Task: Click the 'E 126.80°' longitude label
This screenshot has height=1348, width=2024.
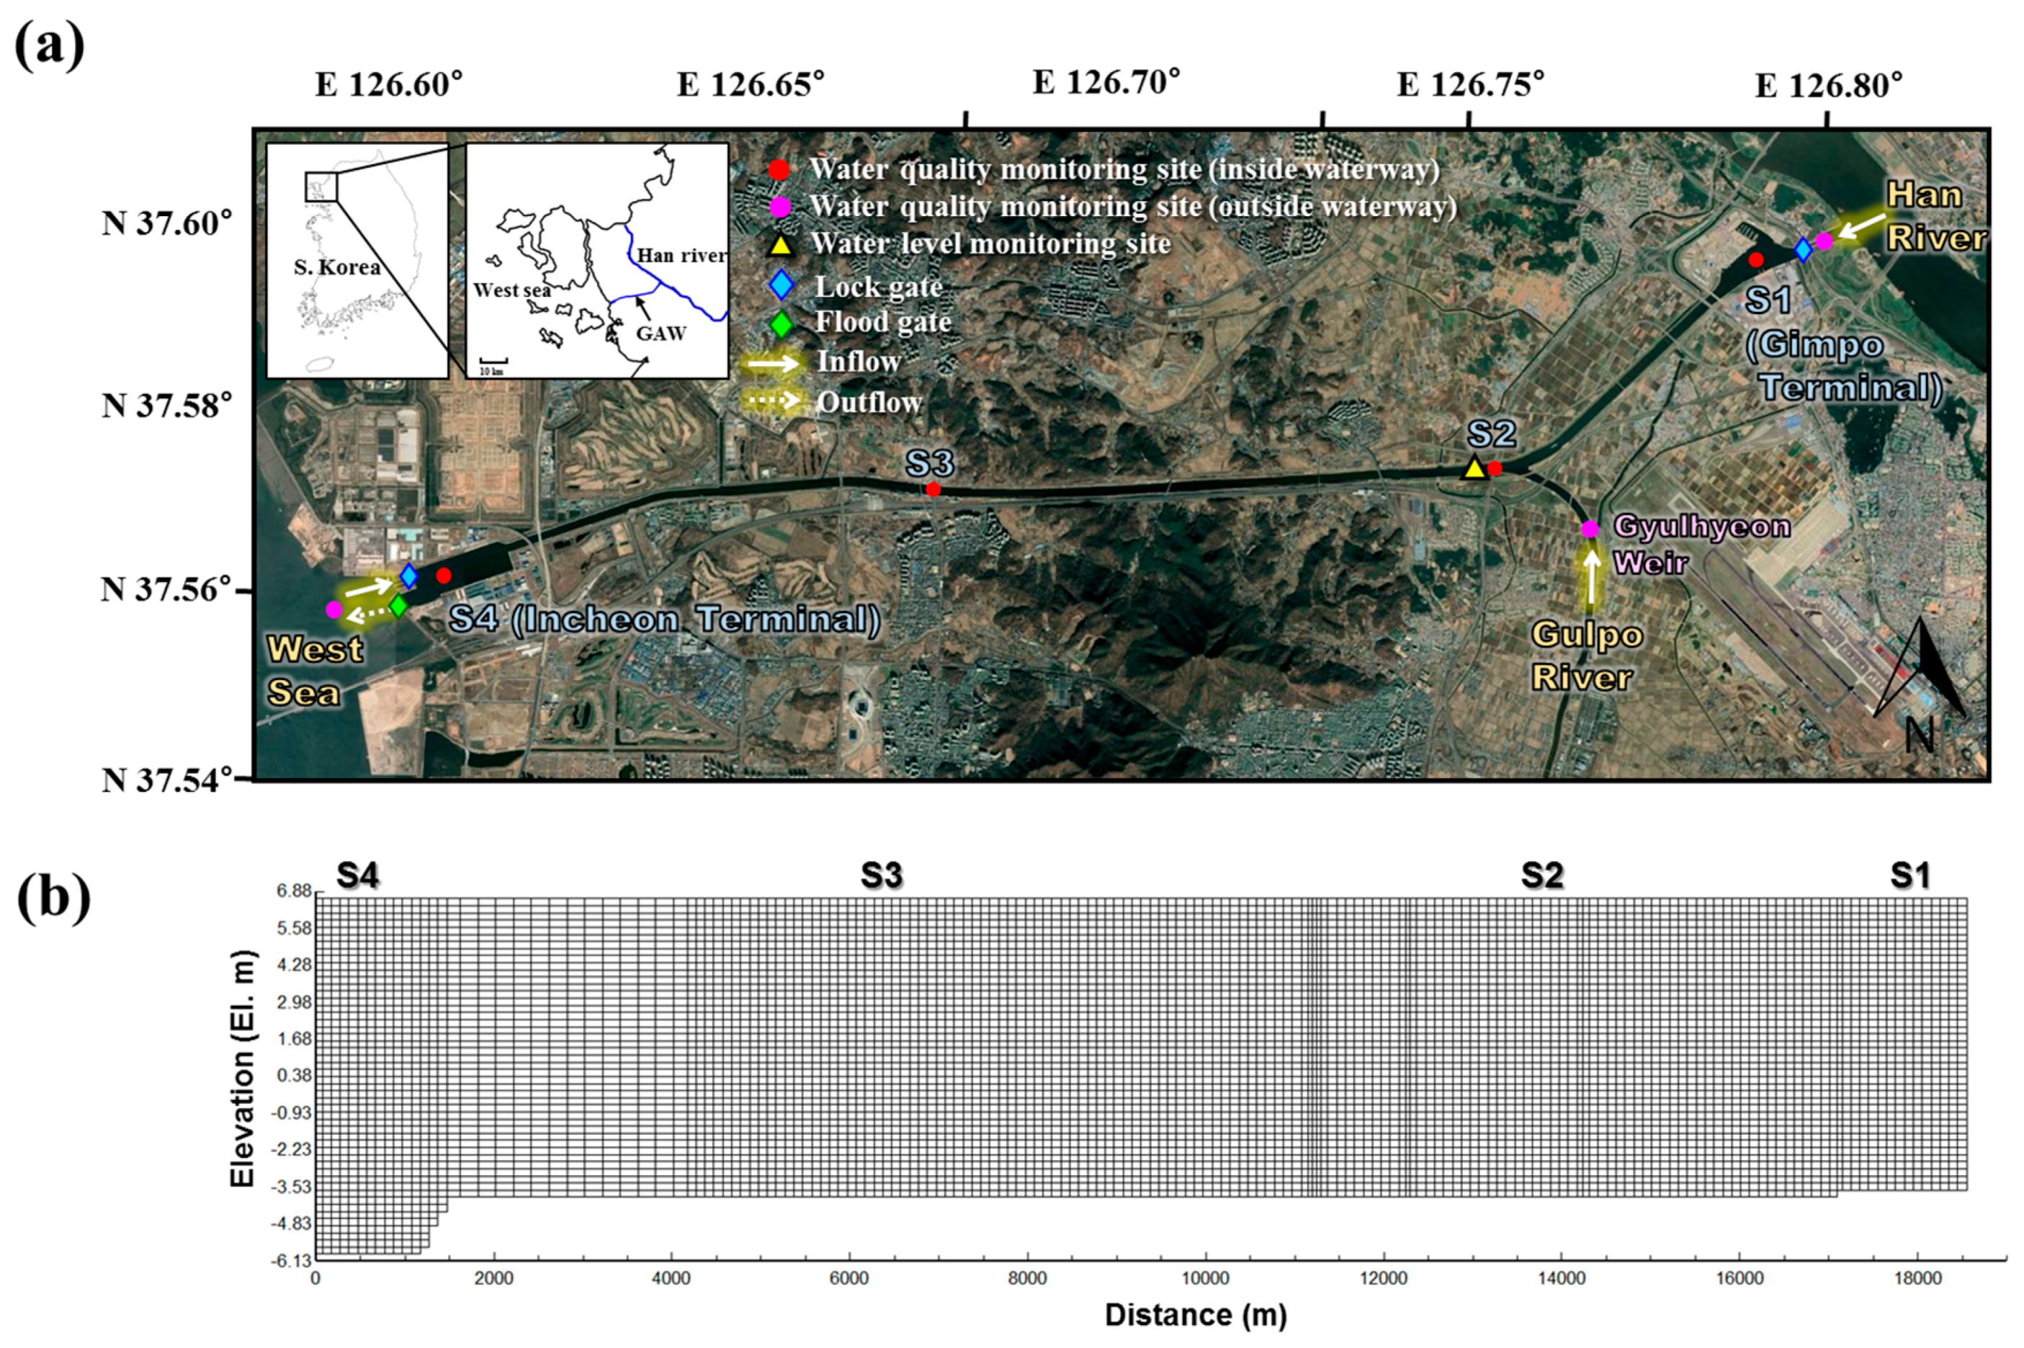Action: pos(1829,86)
